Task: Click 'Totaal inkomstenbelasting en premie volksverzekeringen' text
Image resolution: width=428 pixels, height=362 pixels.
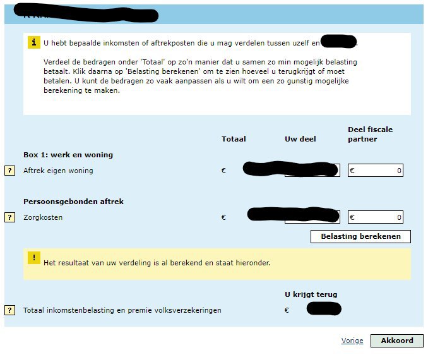Action: 122,310
